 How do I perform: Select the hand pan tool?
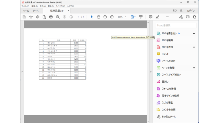pos(98,17)
